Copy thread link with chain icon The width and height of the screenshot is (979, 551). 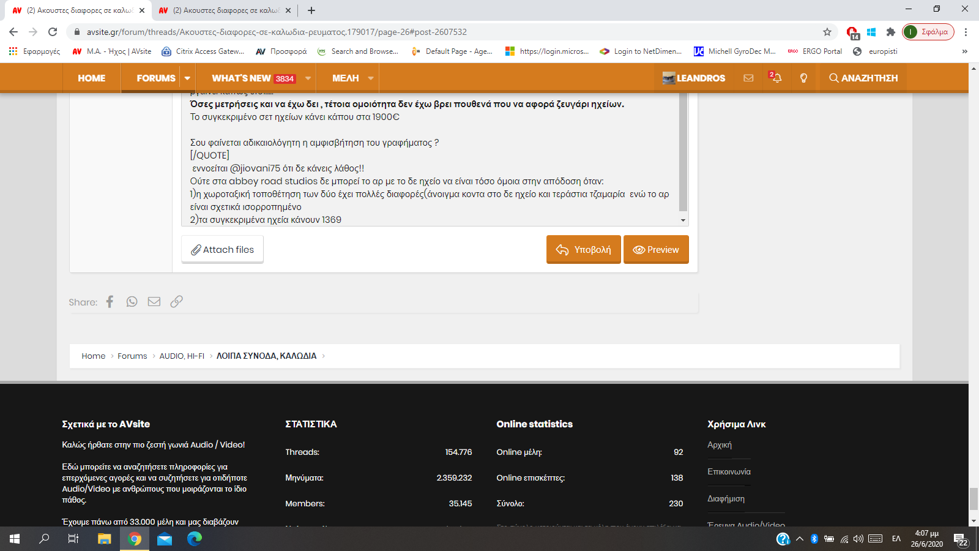[176, 302]
